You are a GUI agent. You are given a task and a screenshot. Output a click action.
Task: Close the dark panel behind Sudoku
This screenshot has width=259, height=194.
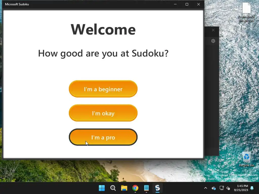(213, 30)
